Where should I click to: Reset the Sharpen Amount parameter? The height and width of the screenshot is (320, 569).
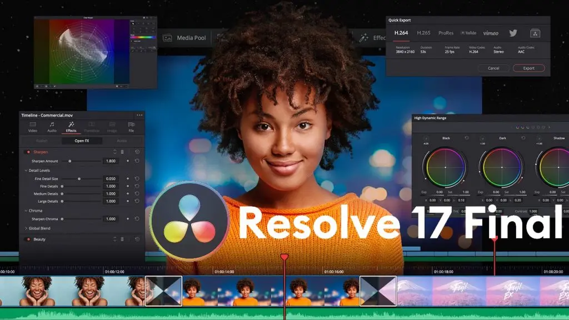click(x=137, y=161)
